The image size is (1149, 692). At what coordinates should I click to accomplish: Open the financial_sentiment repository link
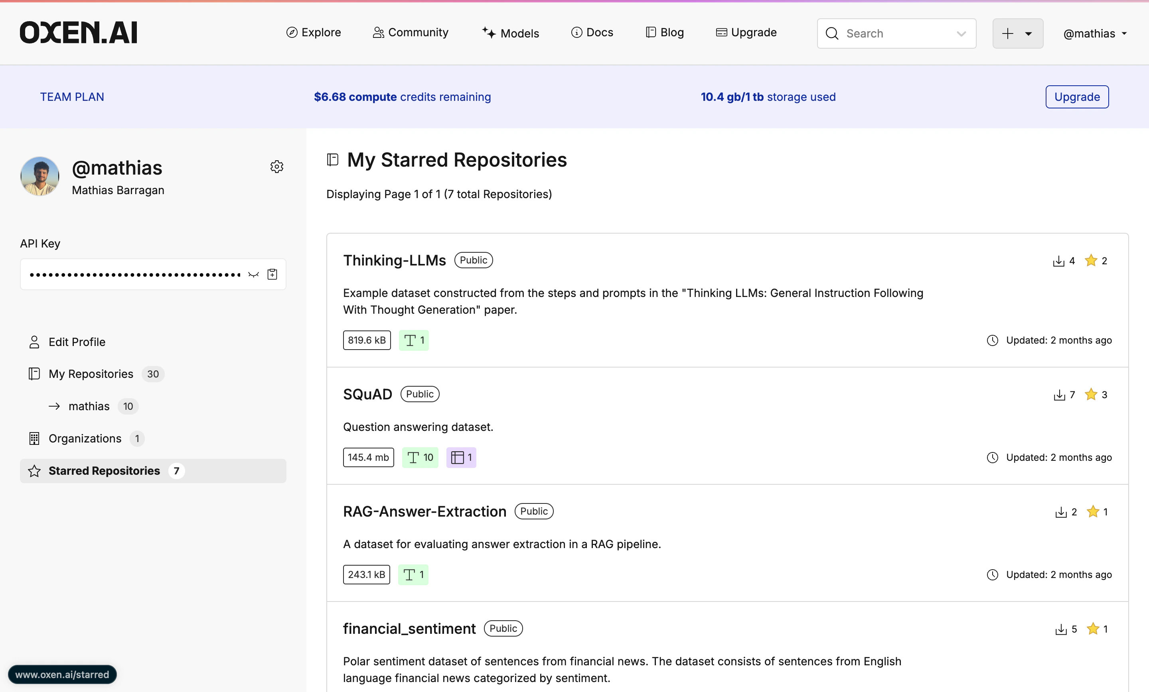click(409, 629)
